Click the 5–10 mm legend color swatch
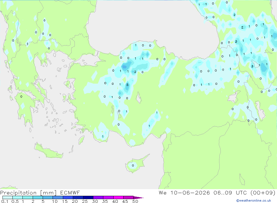The image size is (277, 203). pos(48,197)
